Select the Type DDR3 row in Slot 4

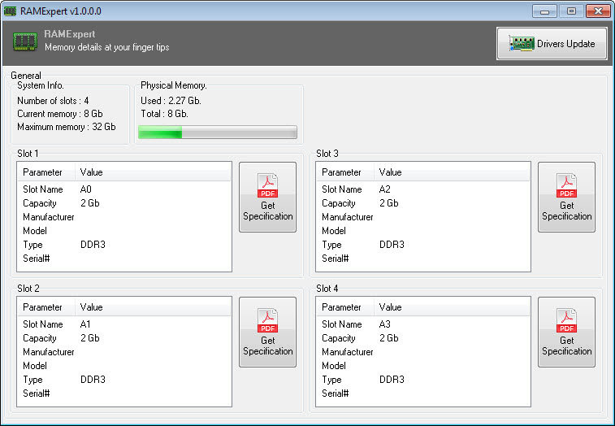pos(422,380)
